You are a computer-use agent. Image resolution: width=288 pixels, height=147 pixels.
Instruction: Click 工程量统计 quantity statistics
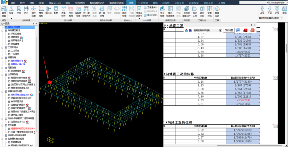[151, 7]
